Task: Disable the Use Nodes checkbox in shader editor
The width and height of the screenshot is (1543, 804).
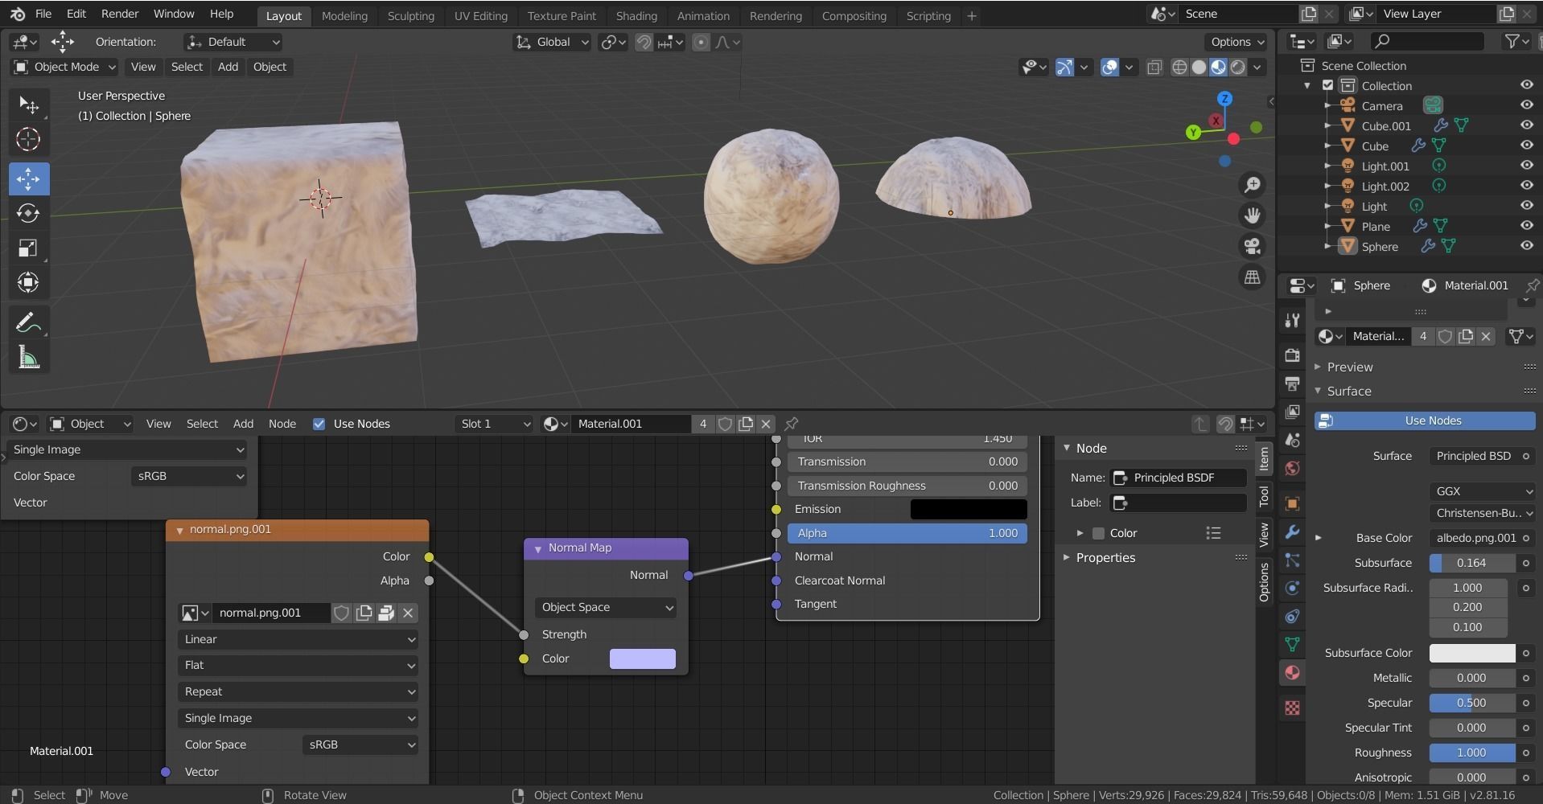Action: (319, 424)
